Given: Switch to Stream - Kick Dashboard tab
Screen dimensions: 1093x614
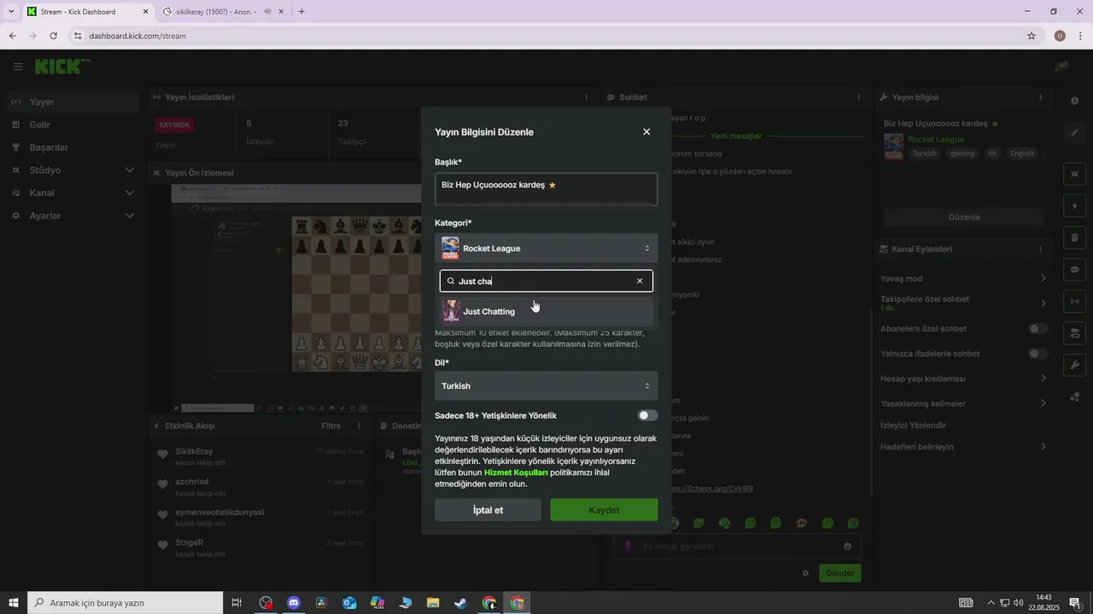Looking at the screenshot, I should click(88, 12).
